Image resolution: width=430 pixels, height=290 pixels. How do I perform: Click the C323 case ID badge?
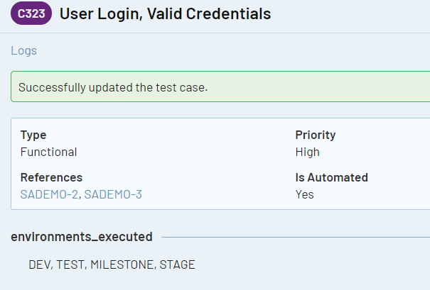[31, 13]
